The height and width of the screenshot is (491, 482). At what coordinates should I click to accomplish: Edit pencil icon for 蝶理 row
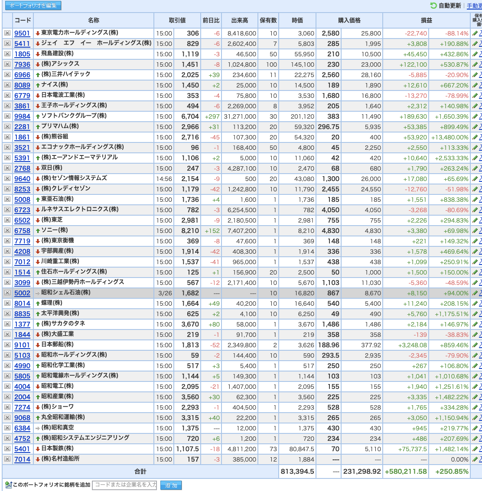pos(475,304)
